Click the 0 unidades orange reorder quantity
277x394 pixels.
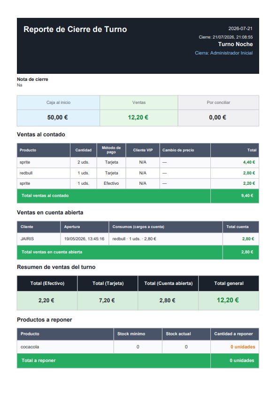(x=243, y=347)
